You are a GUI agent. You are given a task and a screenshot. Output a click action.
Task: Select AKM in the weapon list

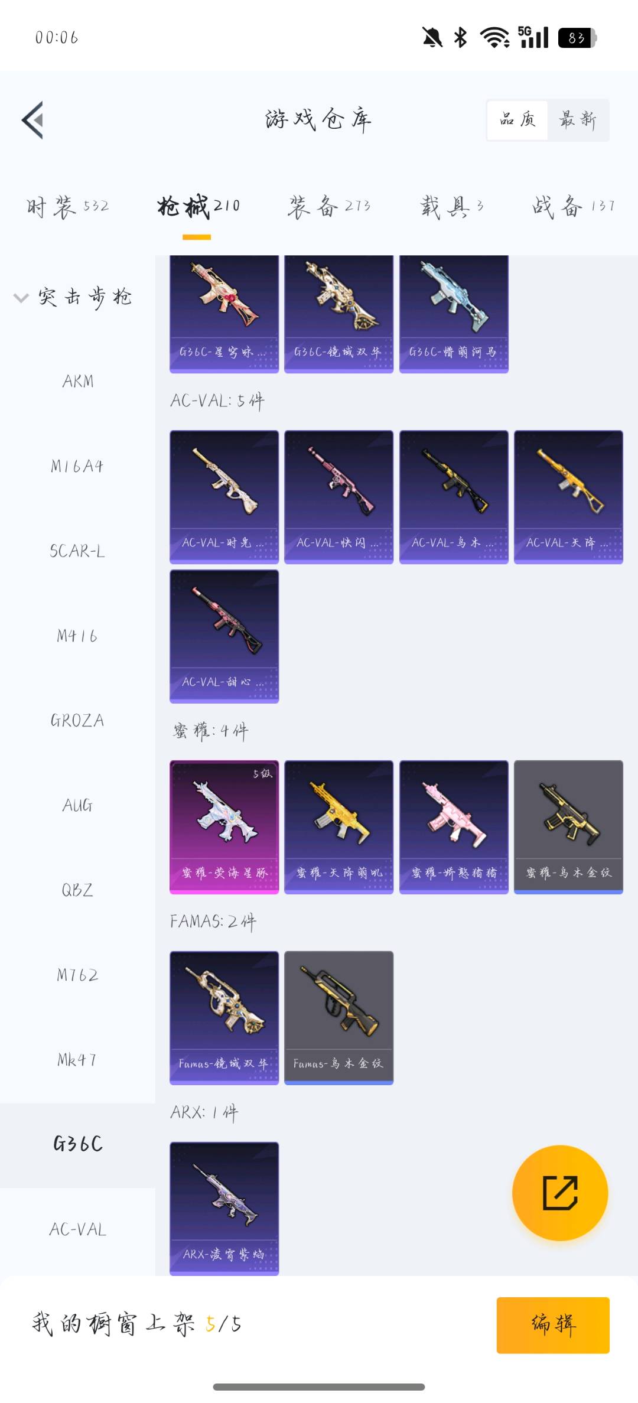coord(78,381)
